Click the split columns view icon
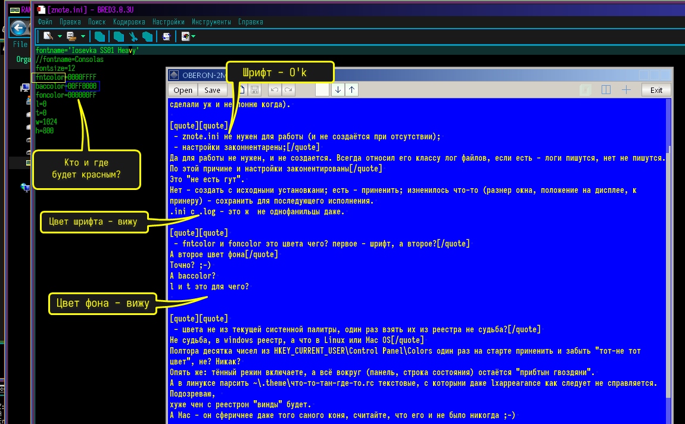This screenshot has height=424, width=685. [x=606, y=90]
